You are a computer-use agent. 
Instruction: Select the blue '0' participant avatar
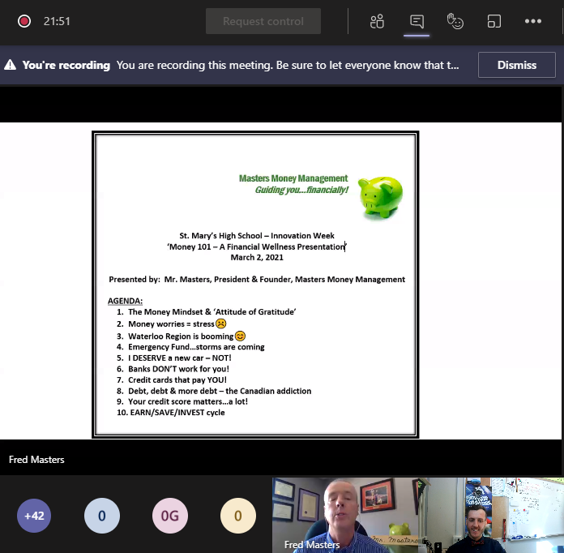click(102, 516)
